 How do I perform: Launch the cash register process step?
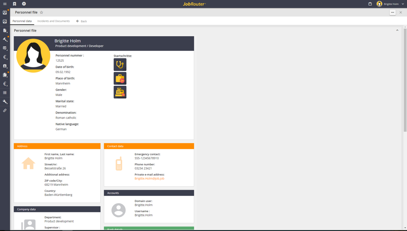[x=120, y=92]
